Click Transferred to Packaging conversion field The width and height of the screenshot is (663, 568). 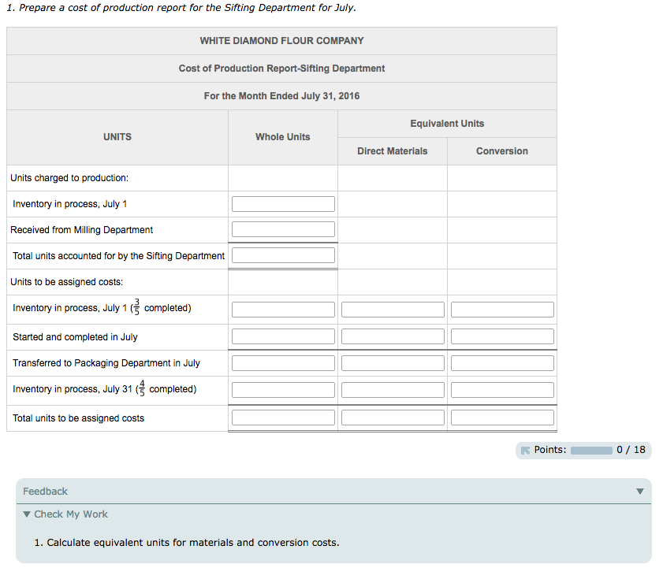[x=502, y=363]
